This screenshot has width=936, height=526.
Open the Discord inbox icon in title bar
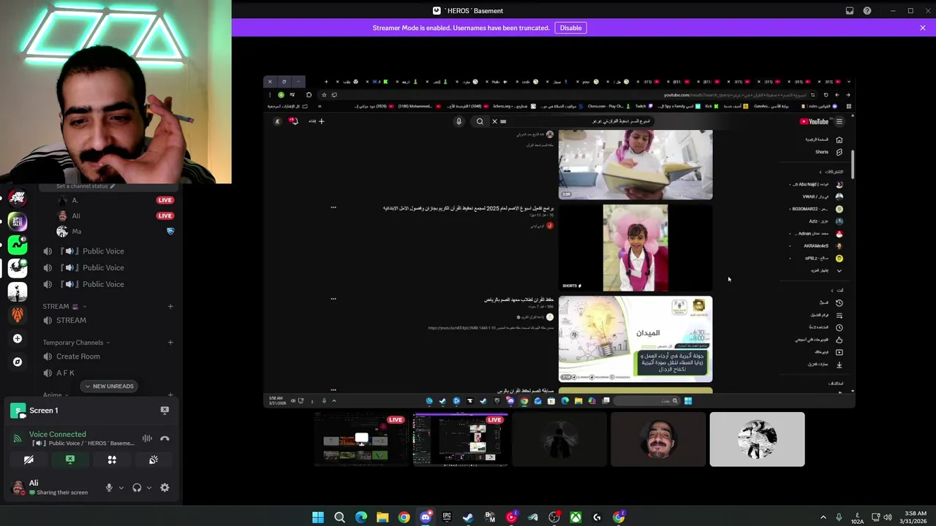850,11
